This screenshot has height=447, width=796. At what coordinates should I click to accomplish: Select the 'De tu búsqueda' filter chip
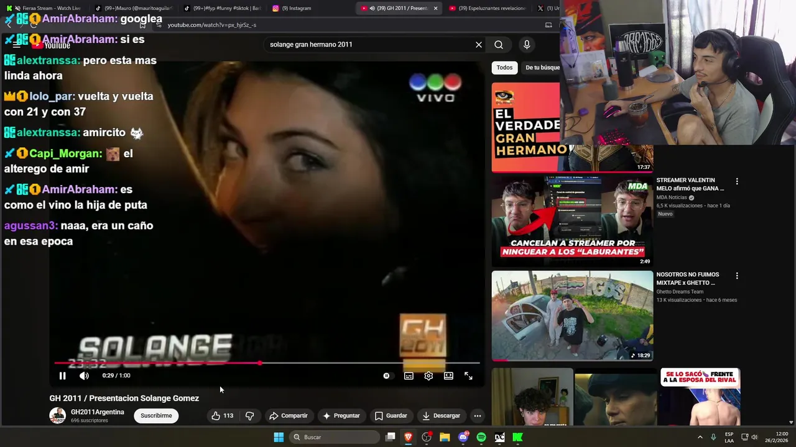(x=542, y=68)
